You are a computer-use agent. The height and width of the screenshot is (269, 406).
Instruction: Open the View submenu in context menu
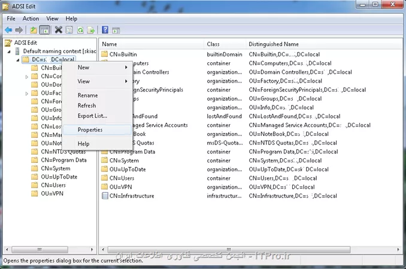point(98,81)
